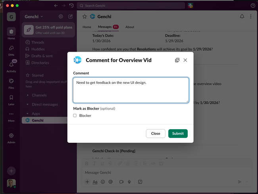Insert ordered list in composer
Screen dimensions: 258x194
(x=128, y=163)
